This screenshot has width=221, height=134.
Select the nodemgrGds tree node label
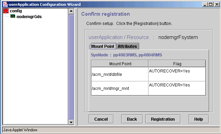point(29,17)
